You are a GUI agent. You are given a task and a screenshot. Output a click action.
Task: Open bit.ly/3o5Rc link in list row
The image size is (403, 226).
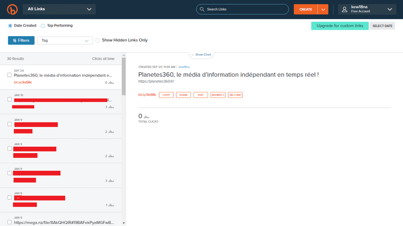click(x=23, y=82)
